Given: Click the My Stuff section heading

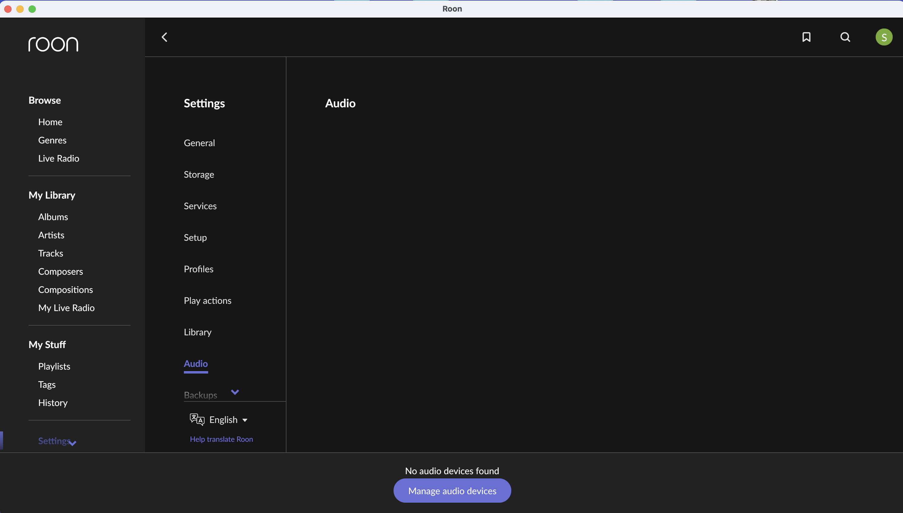Looking at the screenshot, I should [47, 345].
